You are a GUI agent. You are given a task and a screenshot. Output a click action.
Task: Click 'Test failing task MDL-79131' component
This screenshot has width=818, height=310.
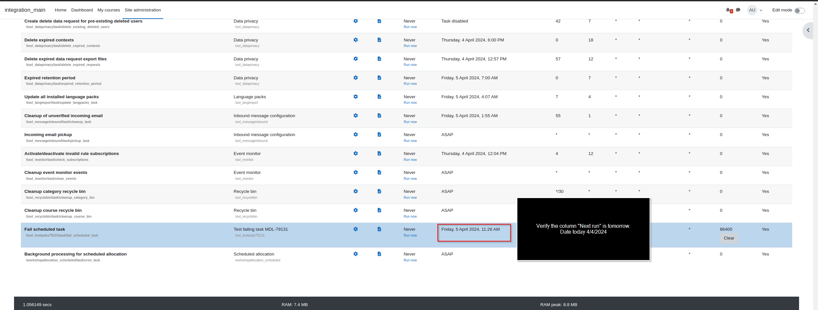[x=261, y=229]
